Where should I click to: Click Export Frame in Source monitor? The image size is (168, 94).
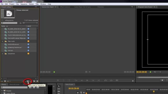pyautogui.click(x=117, y=80)
